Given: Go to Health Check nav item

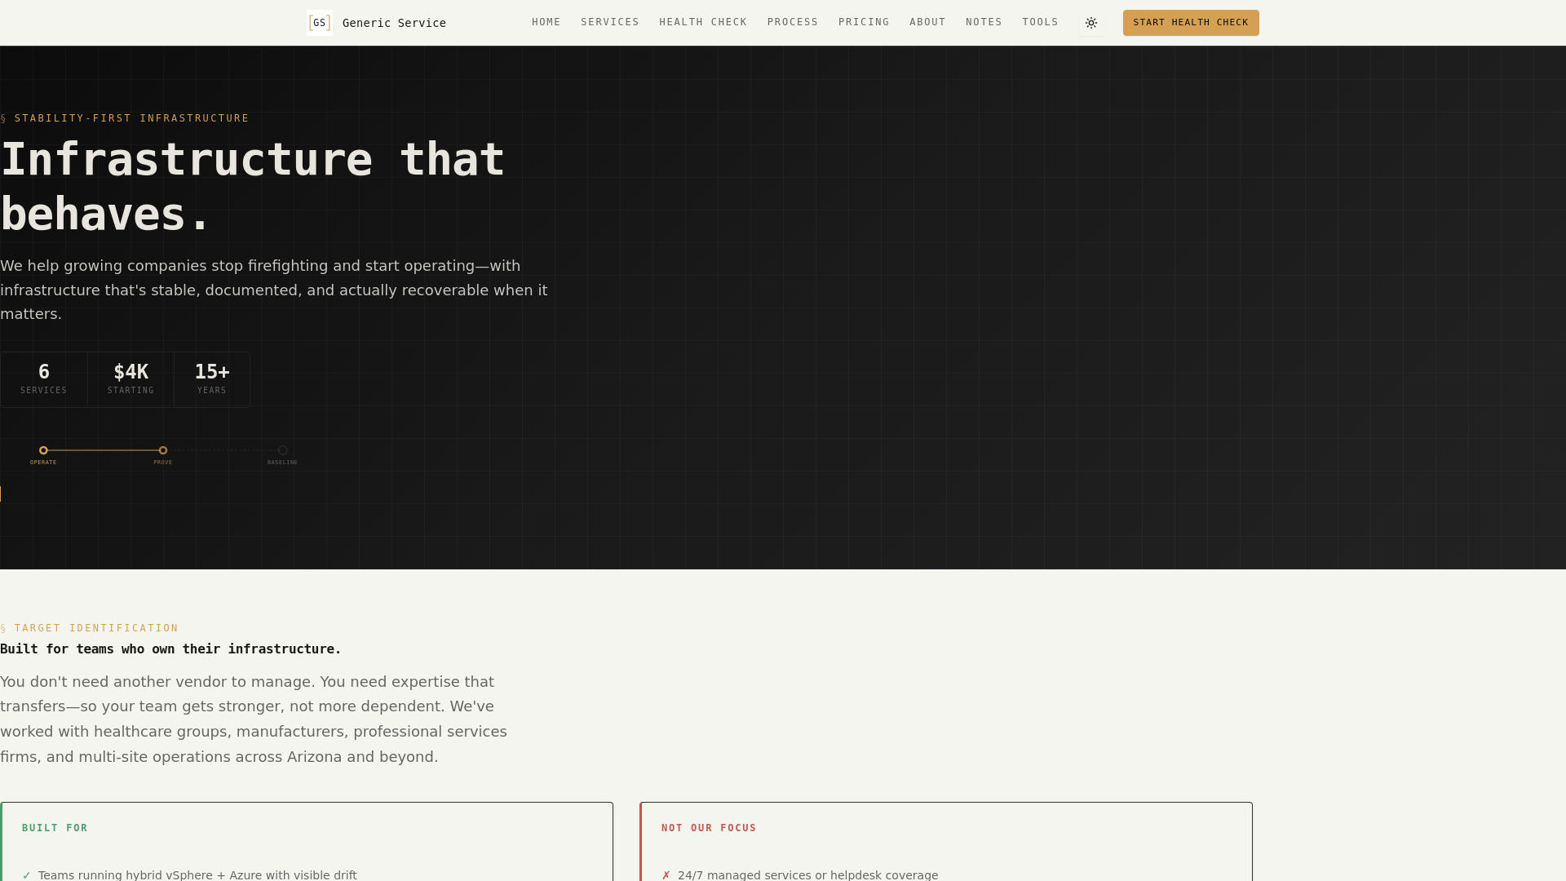Looking at the screenshot, I should point(703,22).
